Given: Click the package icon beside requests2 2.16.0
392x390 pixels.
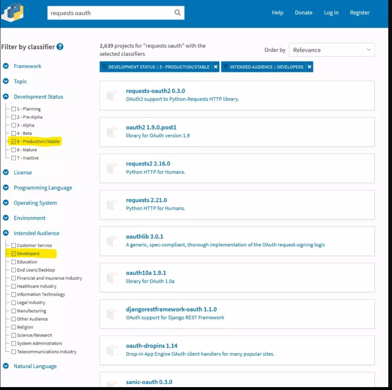Looking at the screenshot, I should [x=112, y=168].
